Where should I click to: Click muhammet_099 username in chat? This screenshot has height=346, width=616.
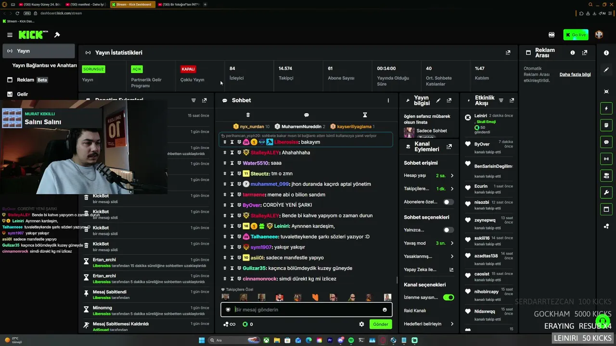coord(269,184)
